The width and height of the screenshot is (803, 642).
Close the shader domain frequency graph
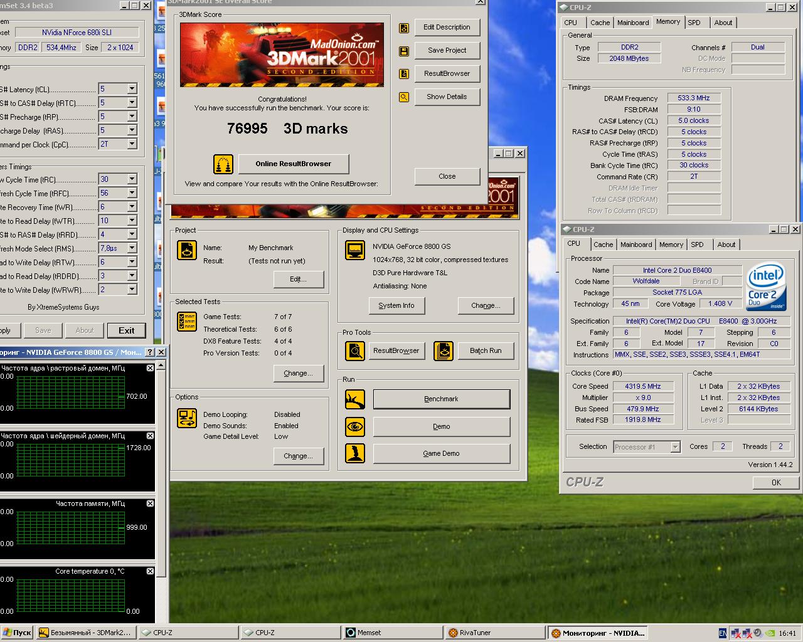point(150,436)
